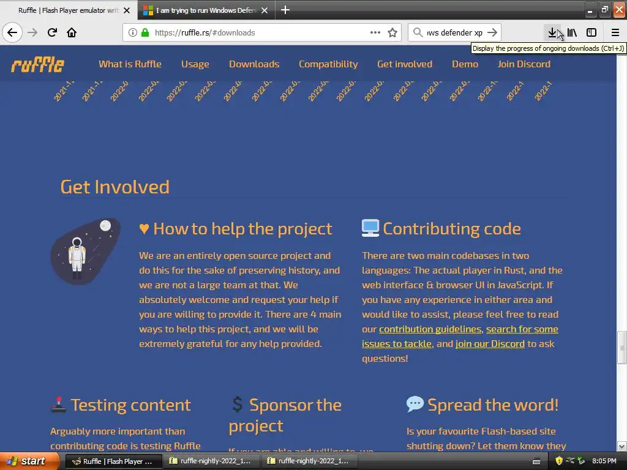Click the Contributing code computer icon
Image resolution: width=627 pixels, height=470 pixels.
(x=370, y=228)
